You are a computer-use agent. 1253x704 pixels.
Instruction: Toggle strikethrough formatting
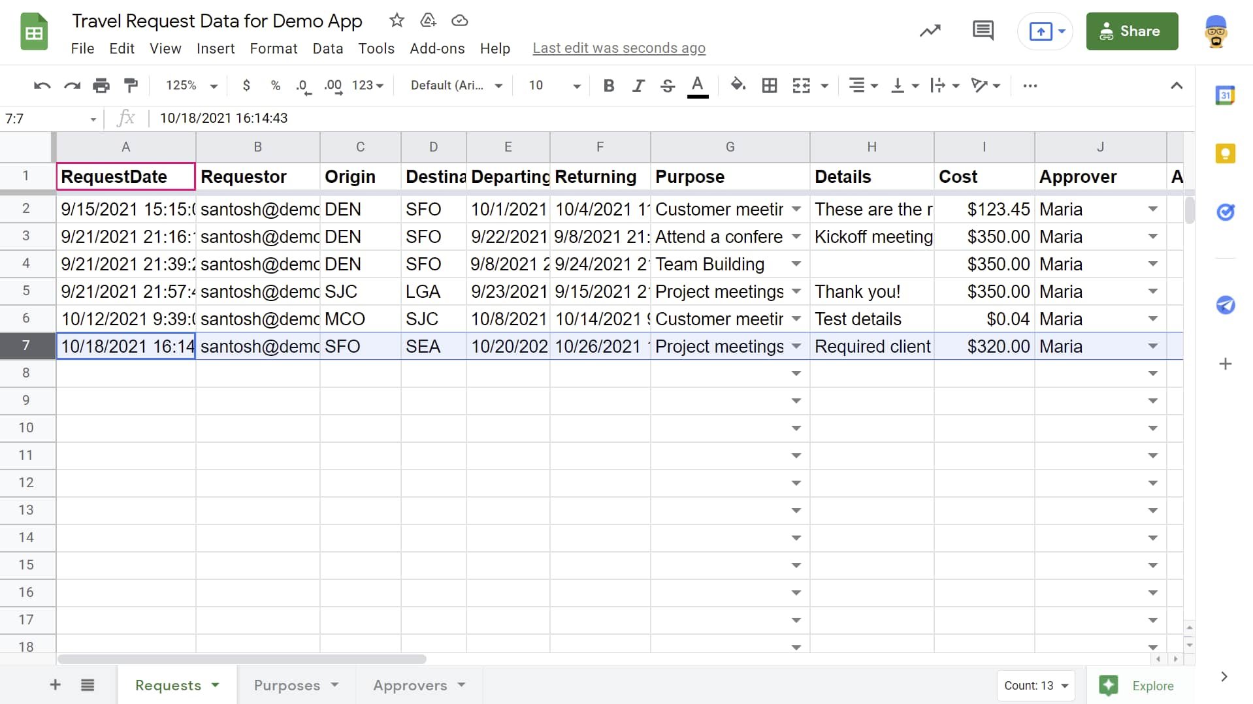(x=668, y=86)
